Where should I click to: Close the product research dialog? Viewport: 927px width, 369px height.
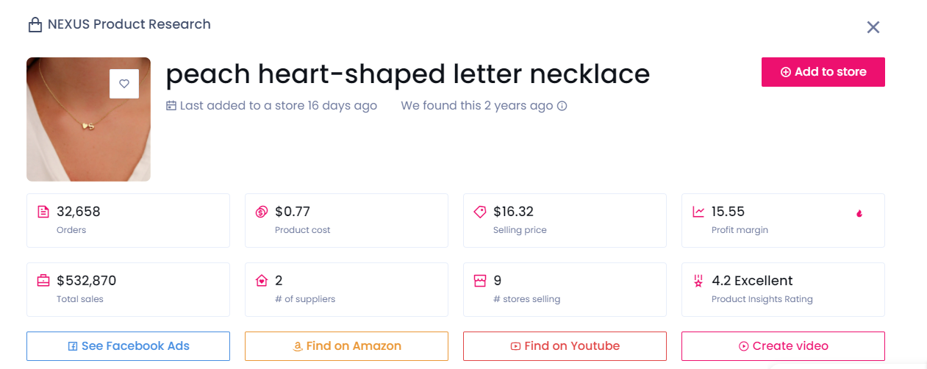tap(873, 27)
